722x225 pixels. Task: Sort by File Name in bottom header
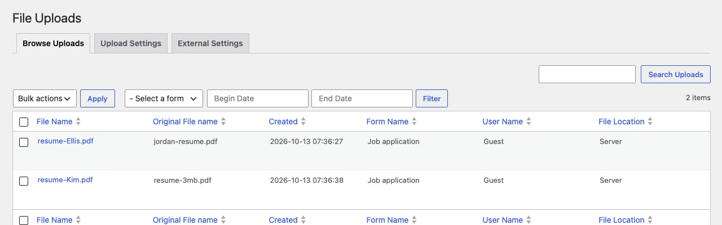pyautogui.click(x=55, y=220)
